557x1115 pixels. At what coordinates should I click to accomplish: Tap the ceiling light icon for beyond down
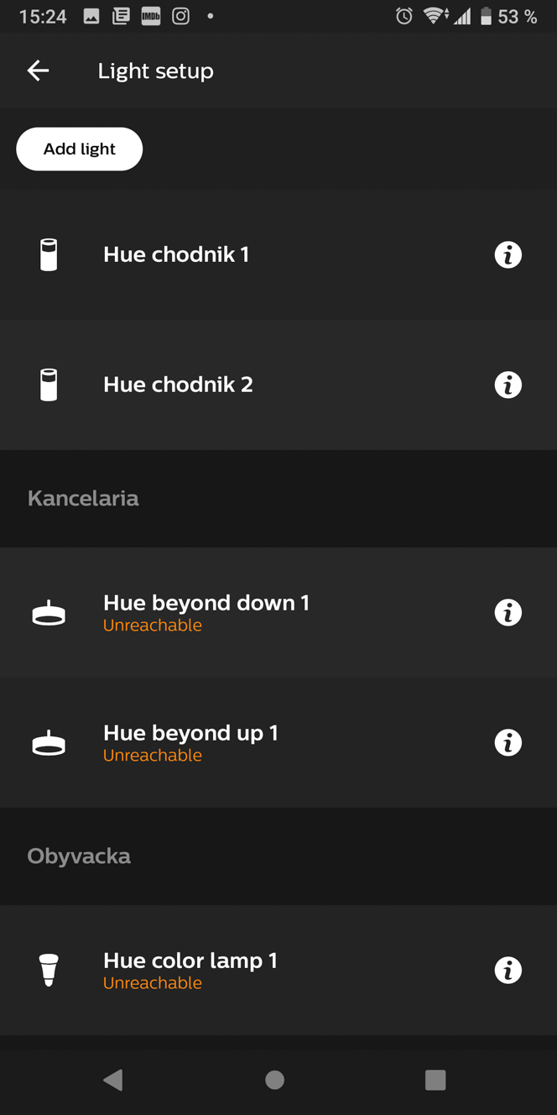49,614
